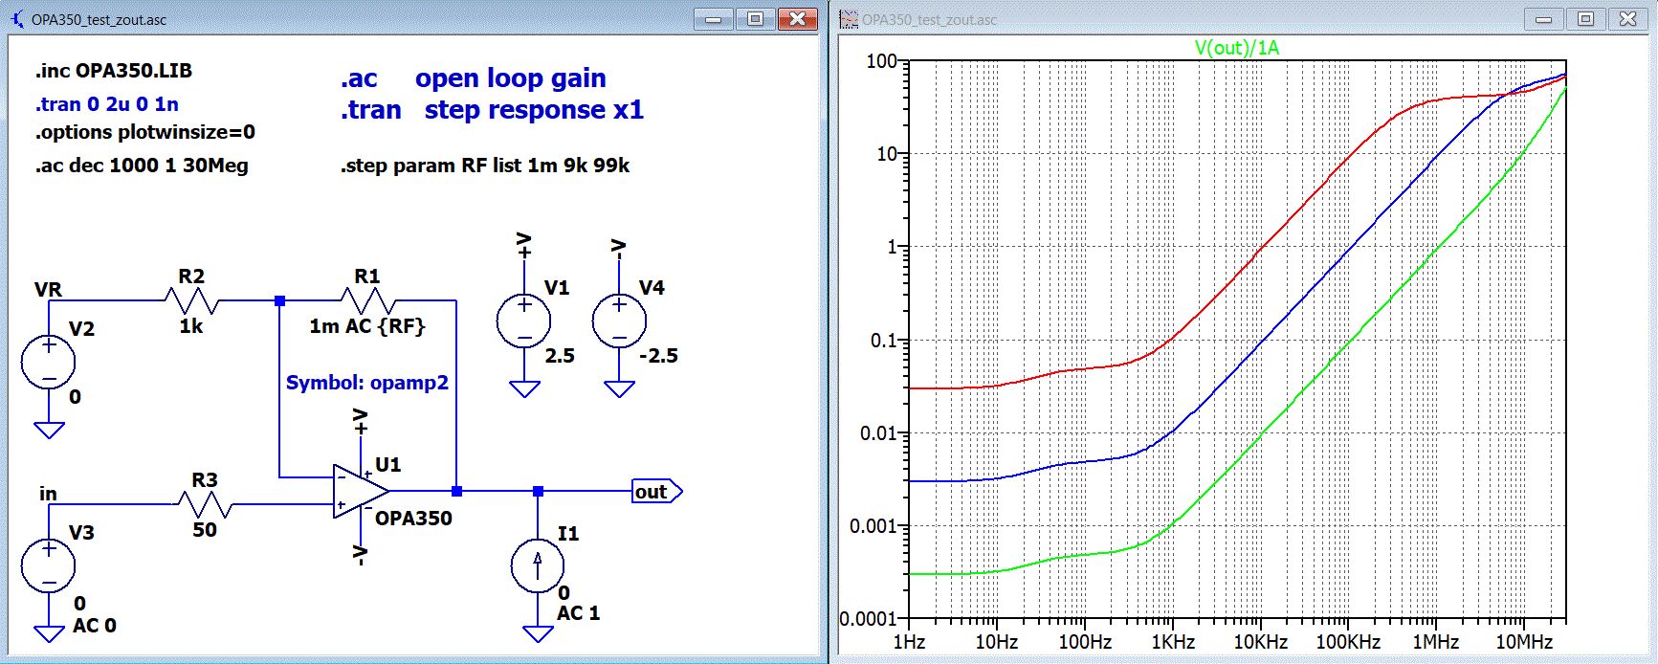The image size is (1658, 664).
Task: Click the .options plotwinsize=0 directive
Action: tap(145, 132)
